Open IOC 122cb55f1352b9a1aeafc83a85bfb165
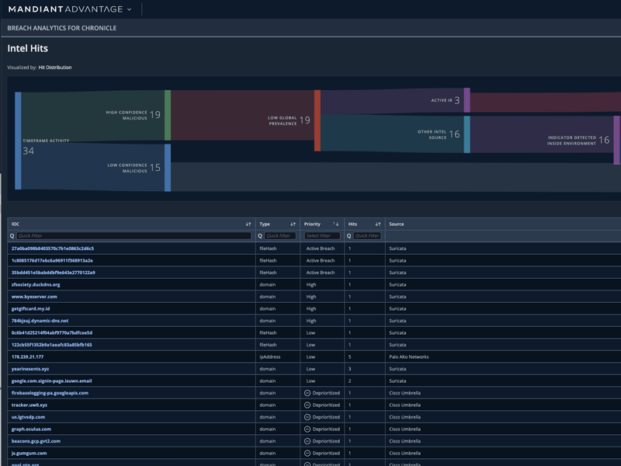This screenshot has height=466, width=621. point(51,345)
